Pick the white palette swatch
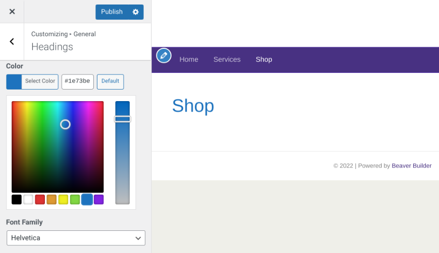The image size is (439, 253). [28, 200]
